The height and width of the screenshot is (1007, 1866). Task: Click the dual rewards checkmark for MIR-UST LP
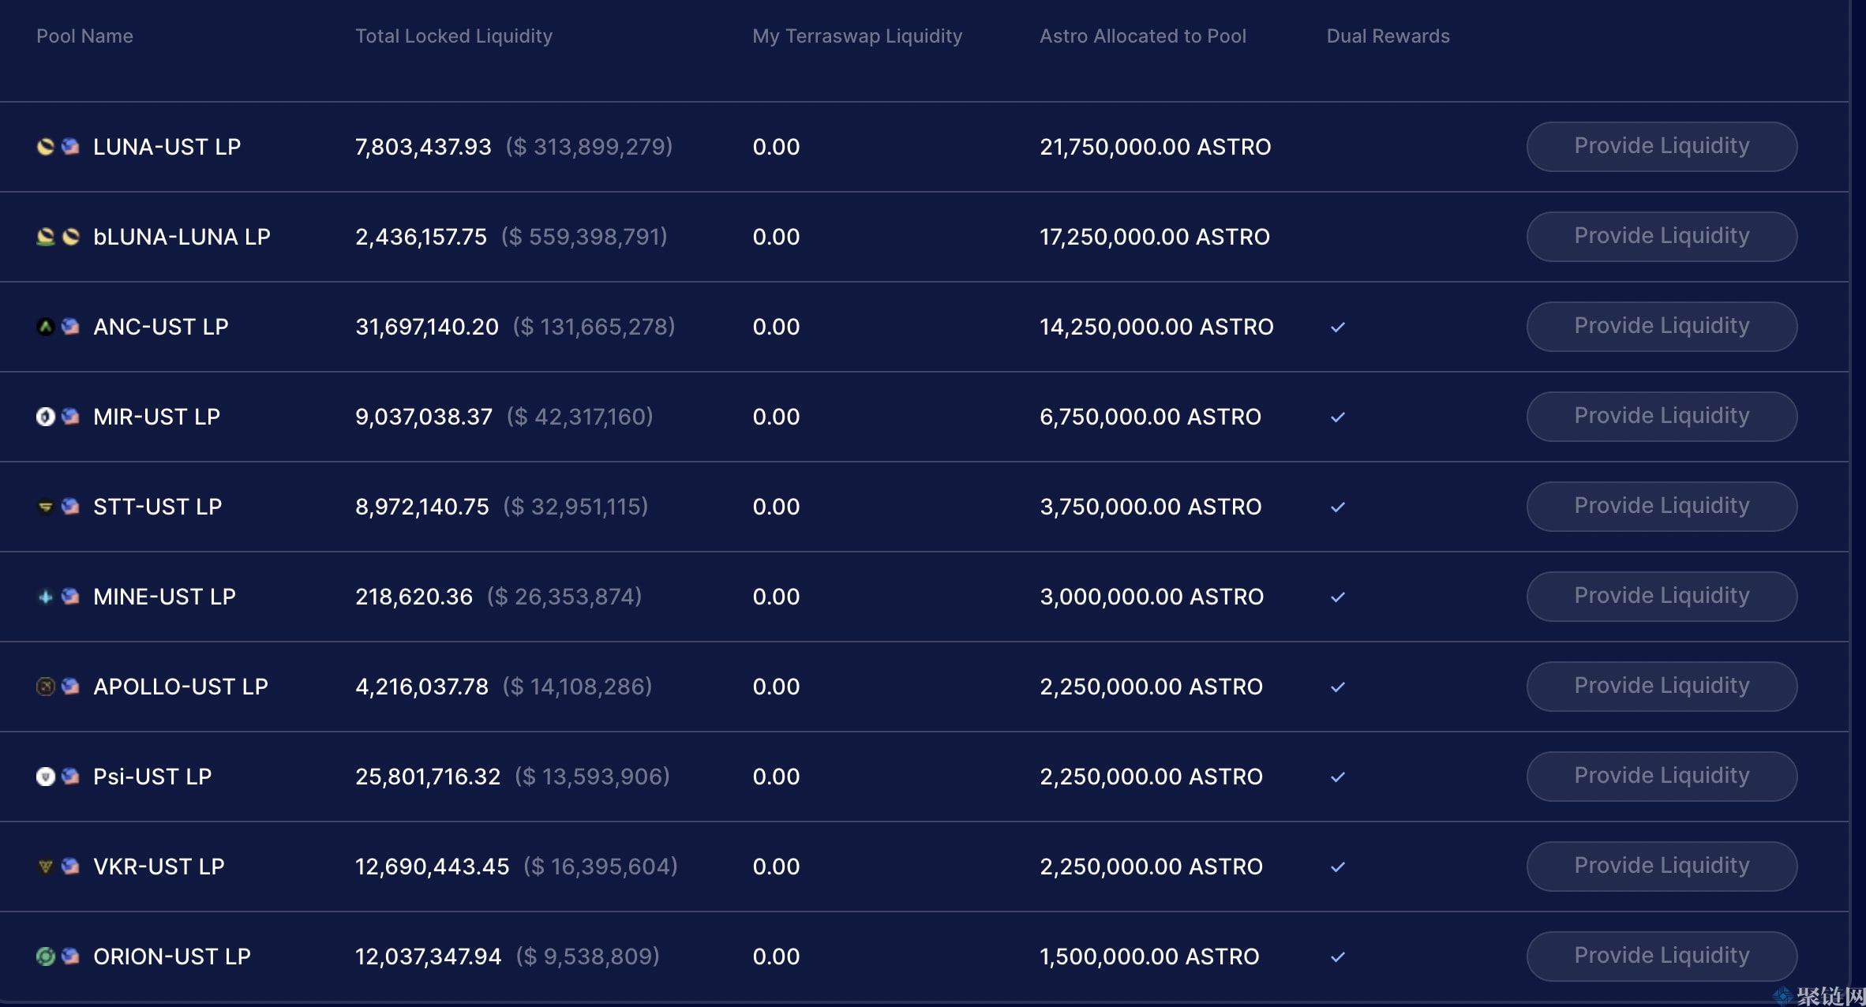[1338, 417]
